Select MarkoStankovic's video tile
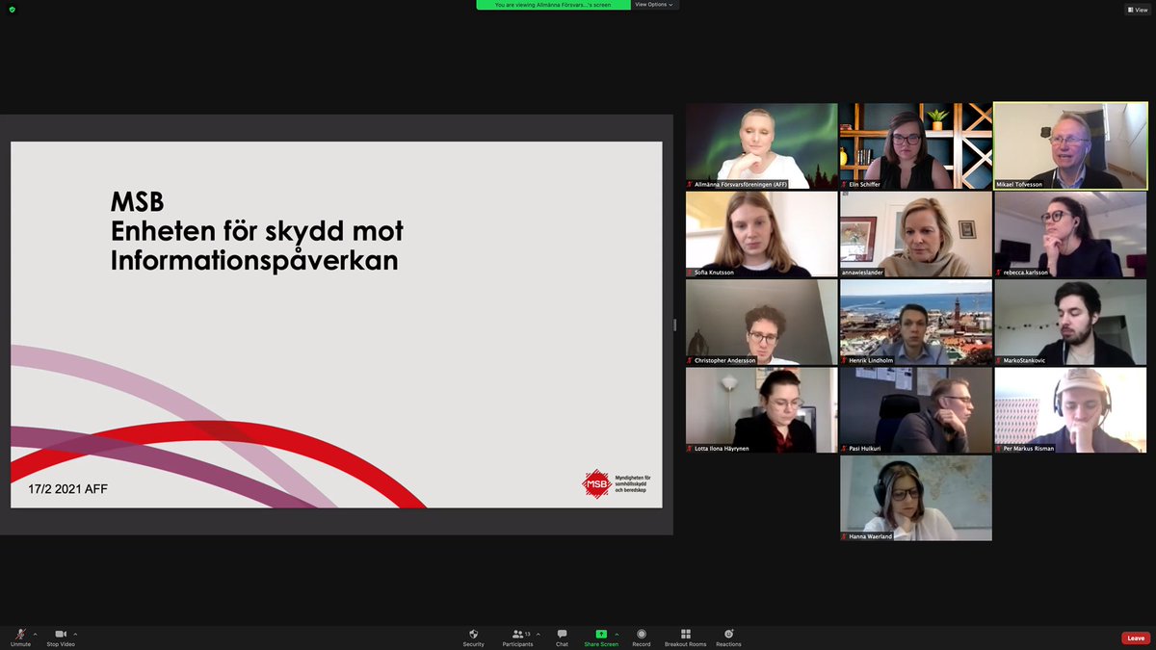Image resolution: width=1156 pixels, height=650 pixels. point(1070,323)
